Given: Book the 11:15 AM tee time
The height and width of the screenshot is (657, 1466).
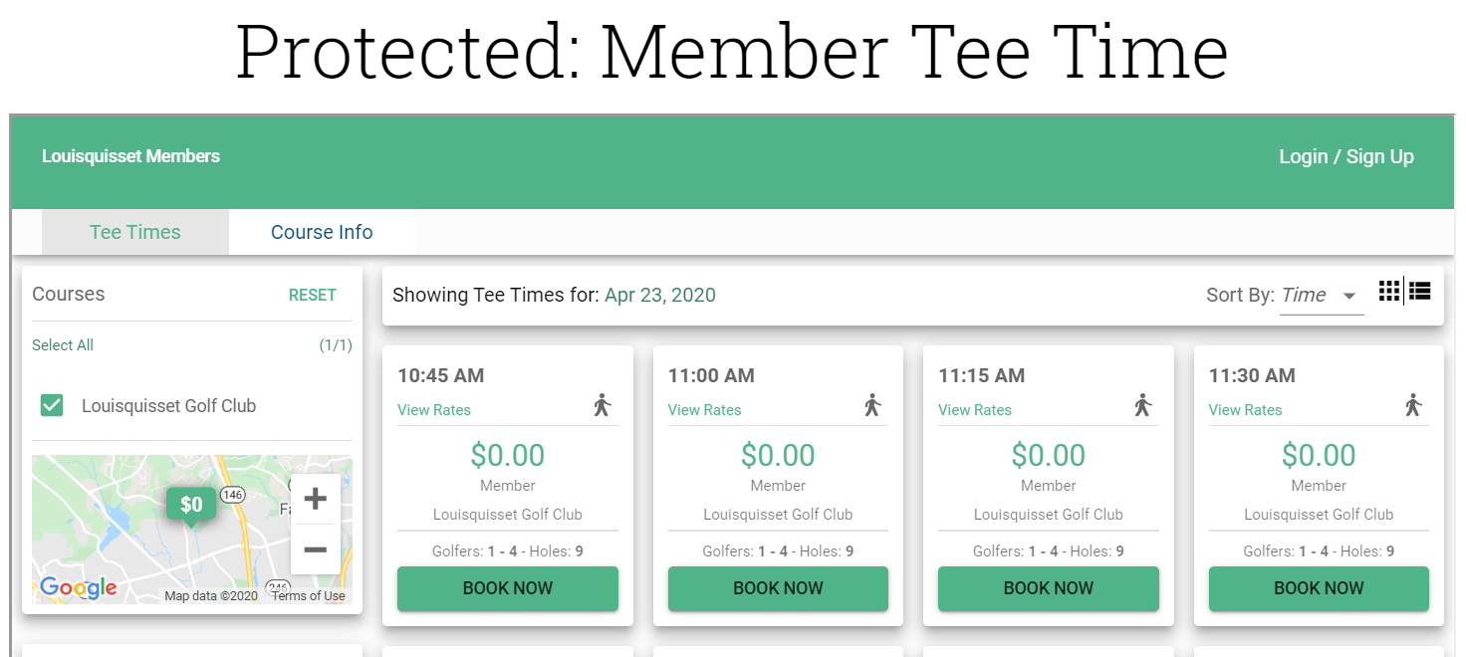Looking at the screenshot, I should tap(1049, 588).
